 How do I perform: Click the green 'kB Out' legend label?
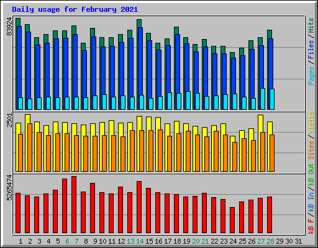(311, 174)
